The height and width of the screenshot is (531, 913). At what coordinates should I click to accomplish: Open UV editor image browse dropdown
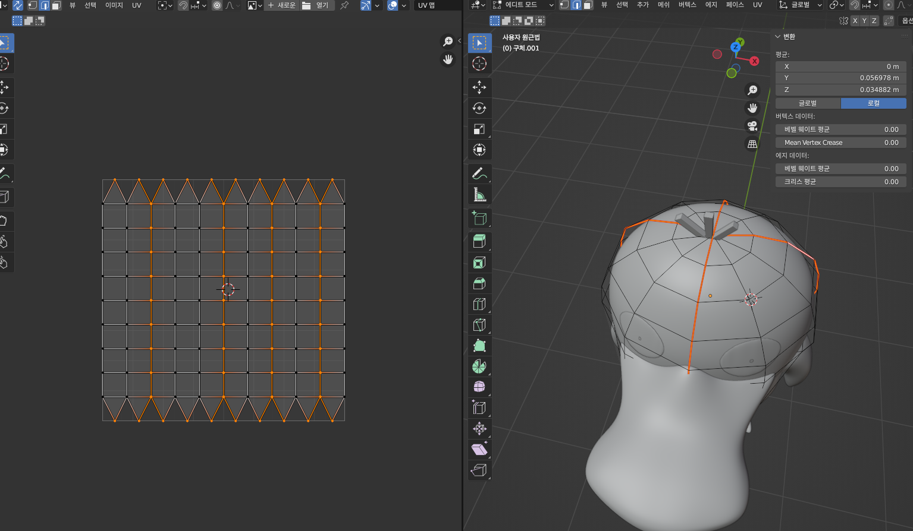pos(255,5)
